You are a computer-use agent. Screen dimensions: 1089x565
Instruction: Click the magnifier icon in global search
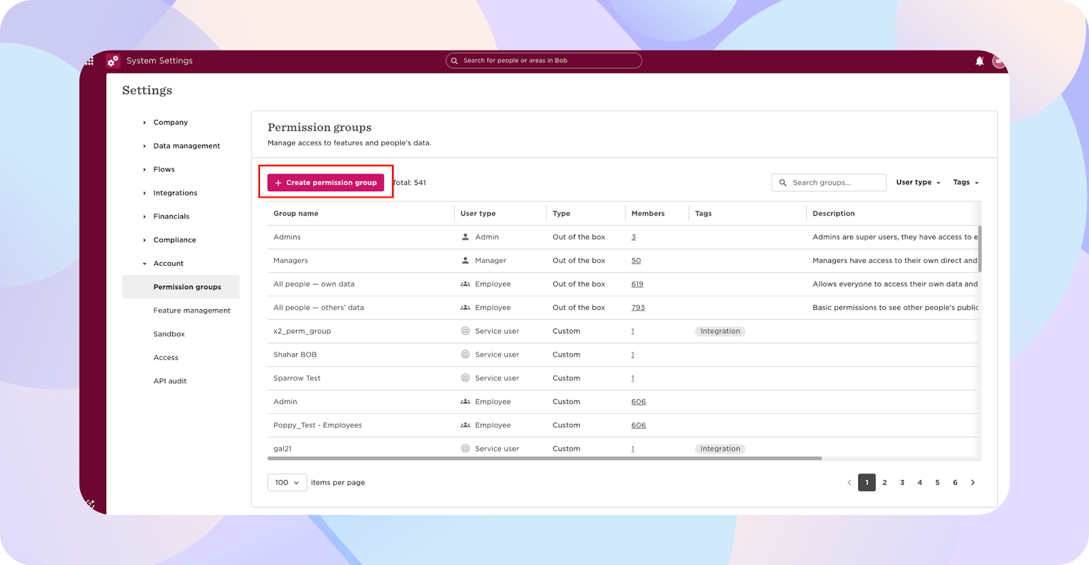tap(455, 61)
